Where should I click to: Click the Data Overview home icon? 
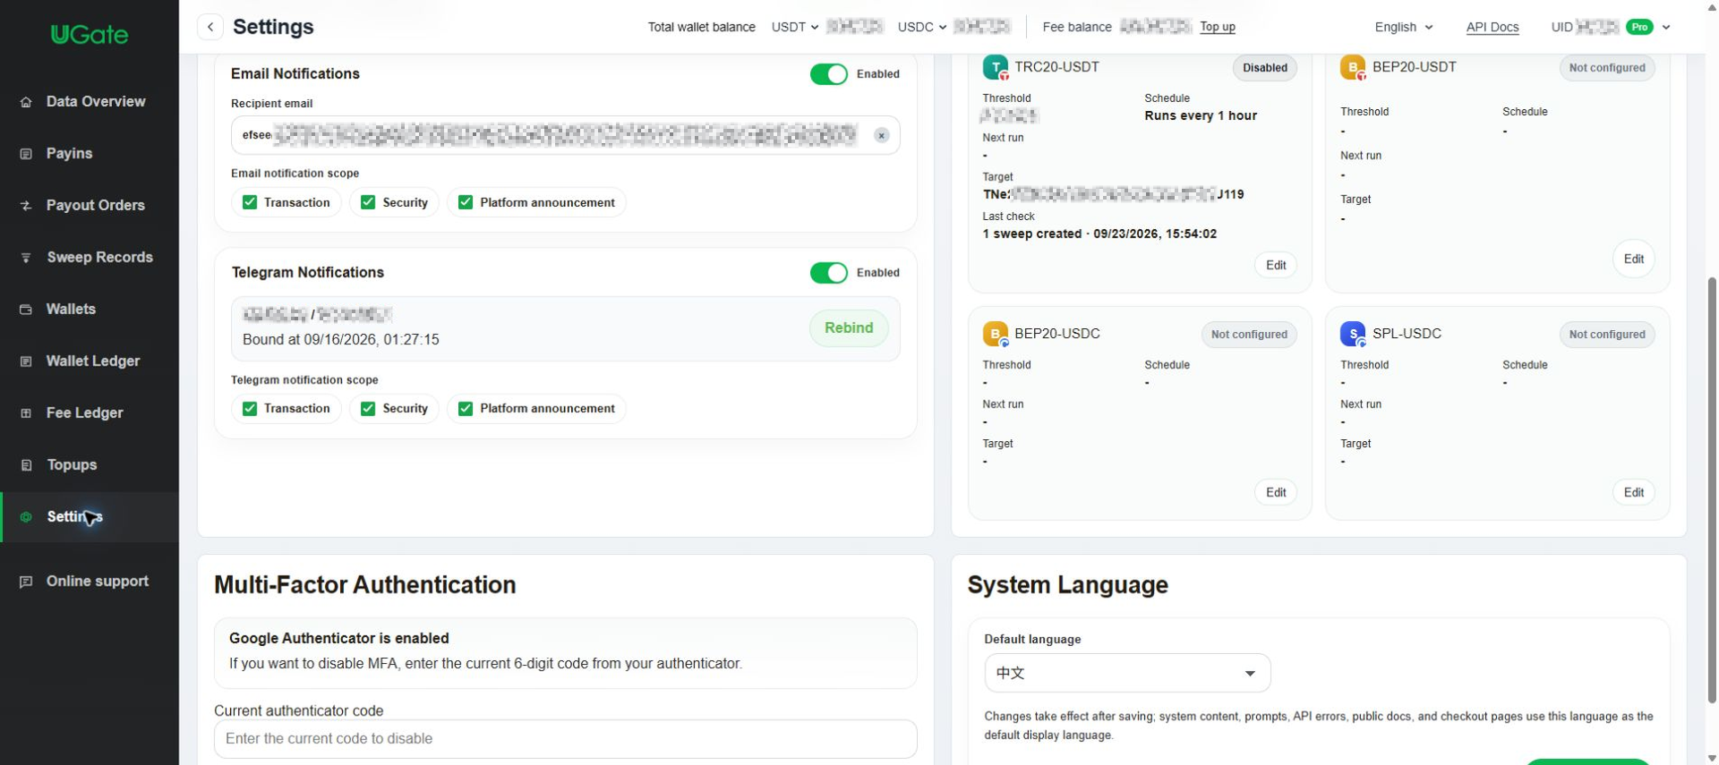click(x=26, y=102)
